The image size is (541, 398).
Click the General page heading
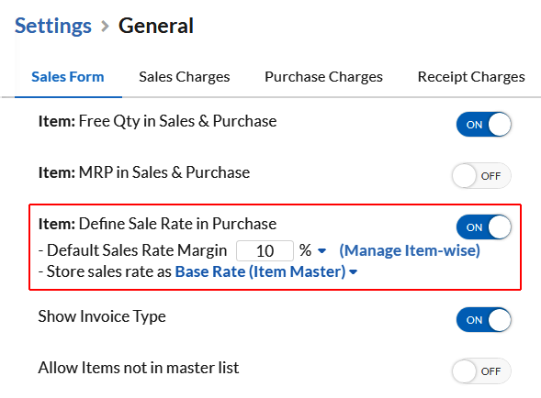pyautogui.click(x=156, y=26)
